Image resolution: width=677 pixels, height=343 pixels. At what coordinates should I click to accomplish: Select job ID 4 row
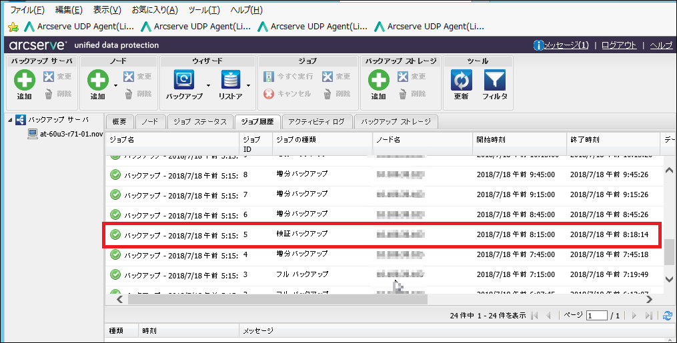[384, 254]
